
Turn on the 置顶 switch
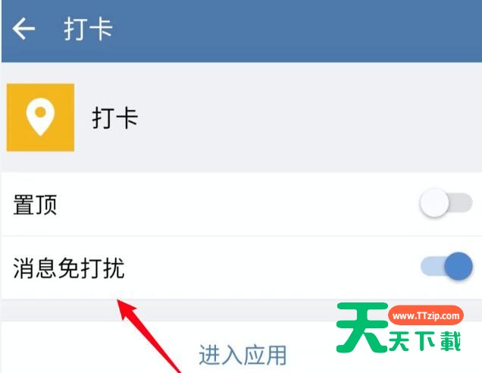[x=446, y=202]
